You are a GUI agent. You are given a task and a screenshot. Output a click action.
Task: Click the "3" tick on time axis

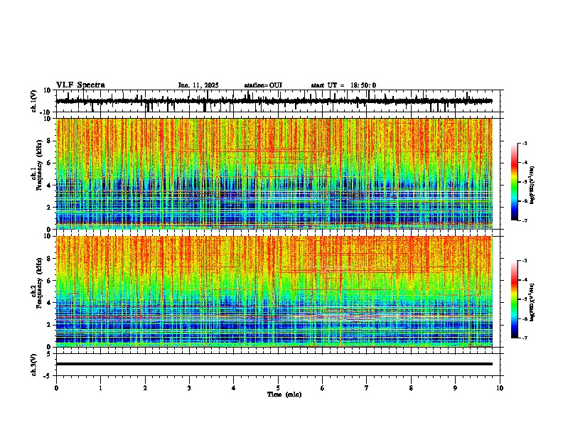[x=189, y=388]
